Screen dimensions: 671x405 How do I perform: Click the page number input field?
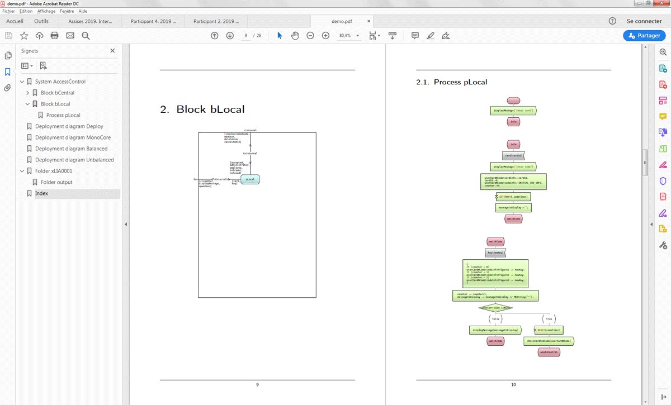245,36
